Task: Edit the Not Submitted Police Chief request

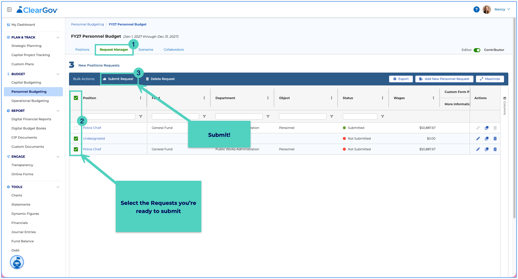Action: pos(478,149)
